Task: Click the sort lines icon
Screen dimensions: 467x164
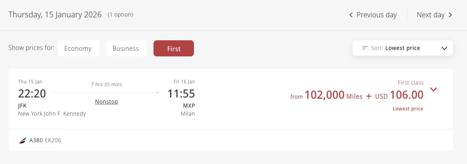Action: [365, 48]
